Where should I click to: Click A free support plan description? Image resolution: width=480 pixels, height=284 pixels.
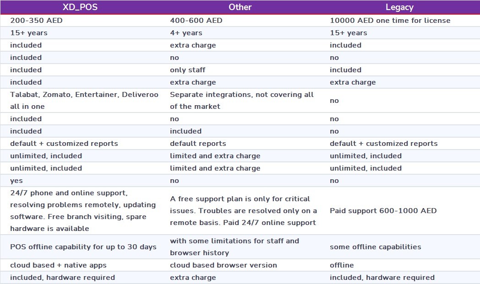(240, 199)
